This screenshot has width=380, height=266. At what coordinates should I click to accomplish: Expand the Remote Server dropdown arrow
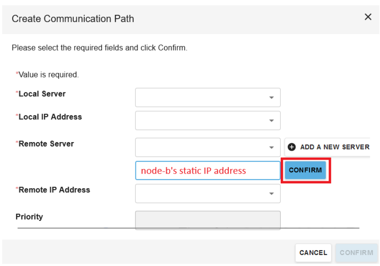point(271,148)
